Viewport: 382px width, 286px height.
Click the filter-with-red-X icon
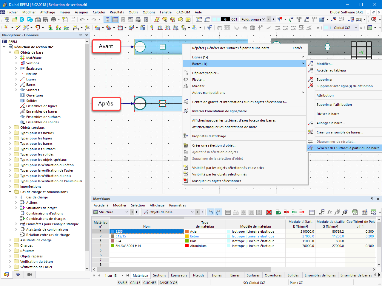coord(280,19)
